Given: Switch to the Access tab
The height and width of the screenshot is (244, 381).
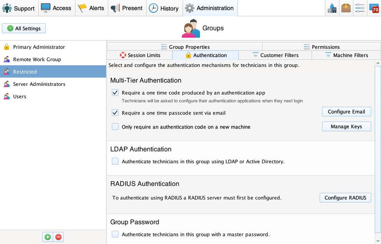Looking at the screenshot, I should click(x=56, y=8).
